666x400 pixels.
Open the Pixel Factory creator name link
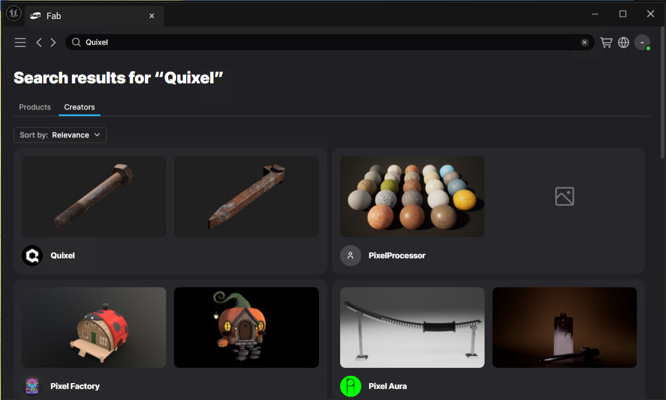pyautogui.click(x=75, y=386)
